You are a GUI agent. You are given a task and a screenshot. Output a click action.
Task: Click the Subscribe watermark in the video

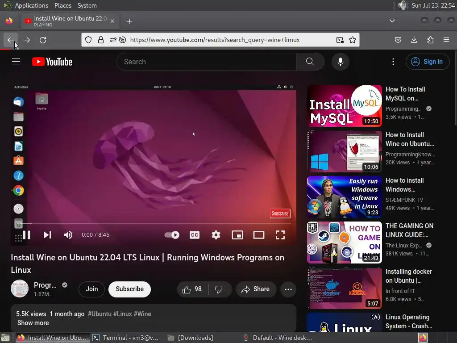tap(280, 213)
